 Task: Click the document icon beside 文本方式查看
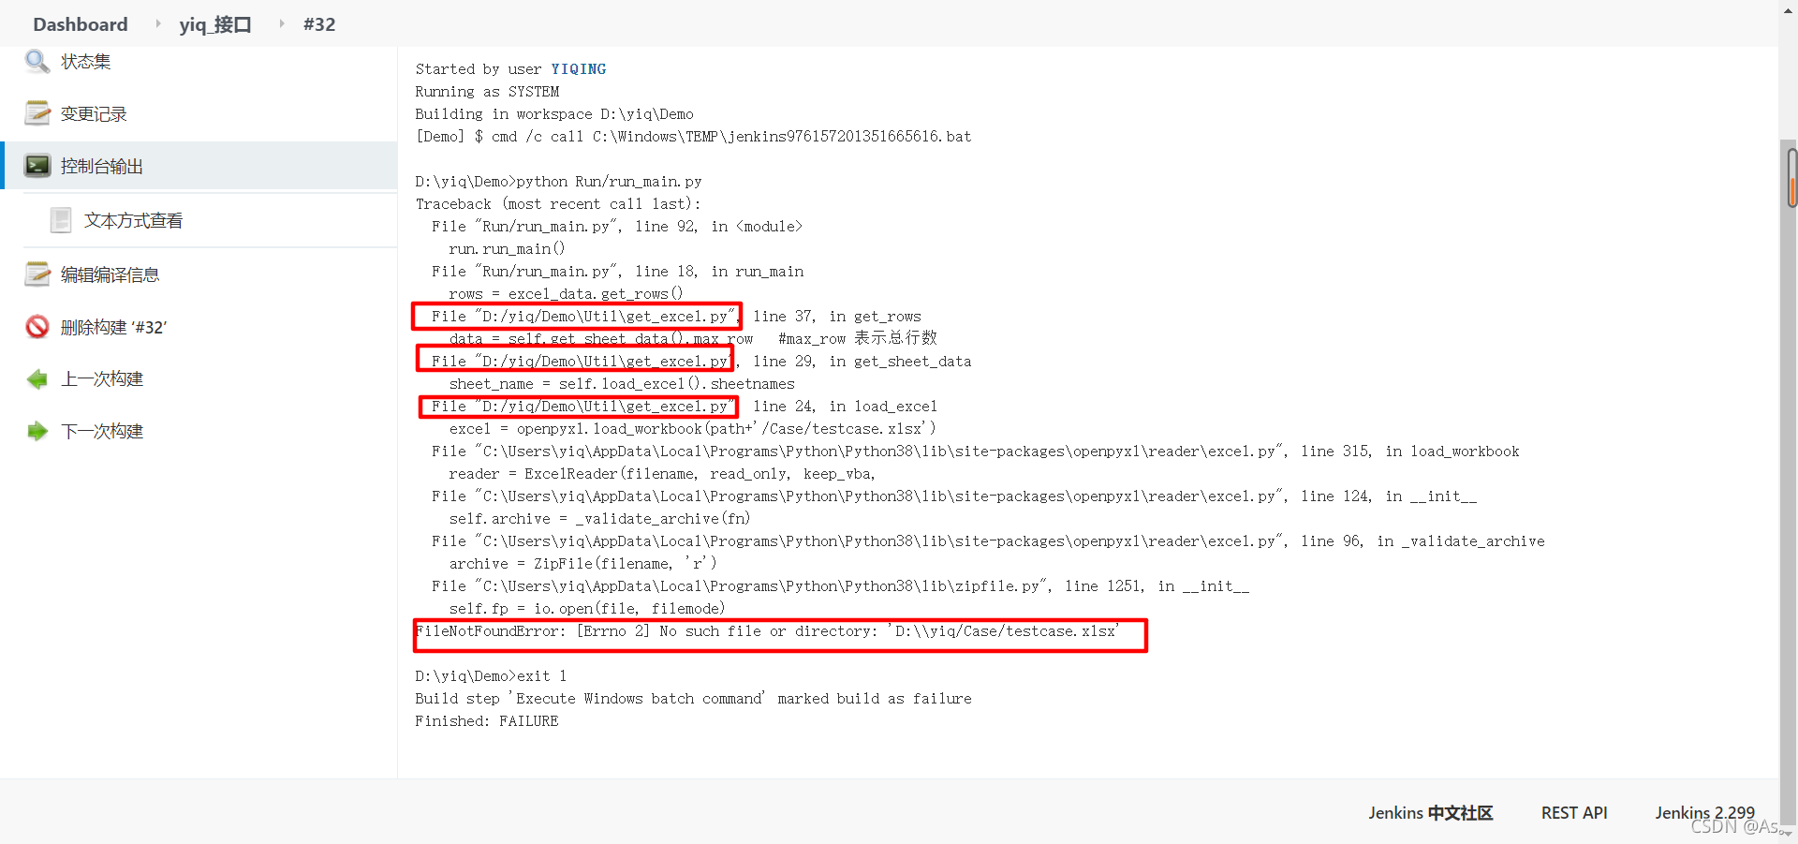click(x=61, y=220)
